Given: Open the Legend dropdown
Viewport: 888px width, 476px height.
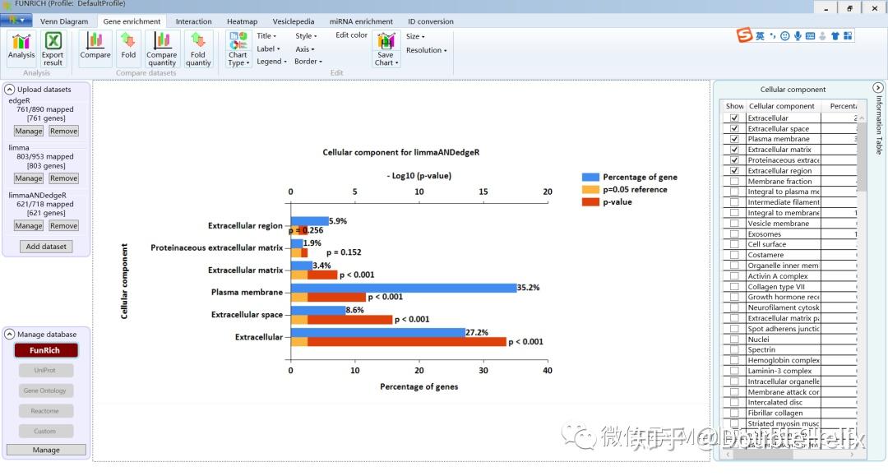Looking at the screenshot, I should (x=271, y=61).
